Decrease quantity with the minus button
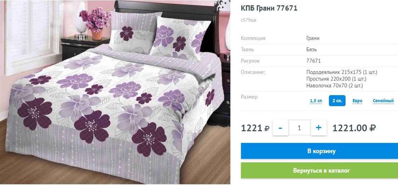Viewport: 398px width, 185px height. (280, 128)
